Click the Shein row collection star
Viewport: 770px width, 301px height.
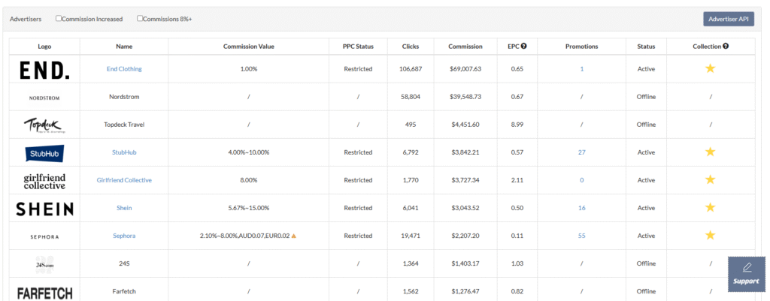[710, 208]
